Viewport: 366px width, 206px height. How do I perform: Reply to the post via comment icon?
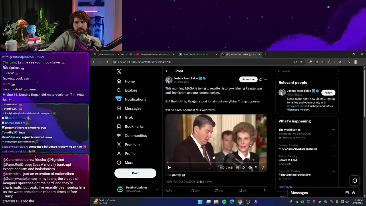pyautogui.click(x=168, y=191)
